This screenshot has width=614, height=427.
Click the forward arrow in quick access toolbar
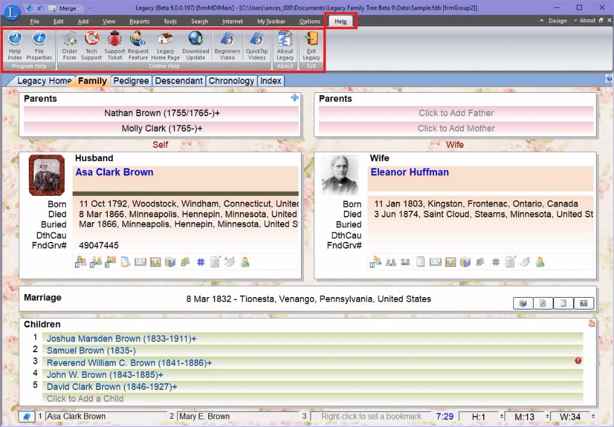click(x=41, y=8)
